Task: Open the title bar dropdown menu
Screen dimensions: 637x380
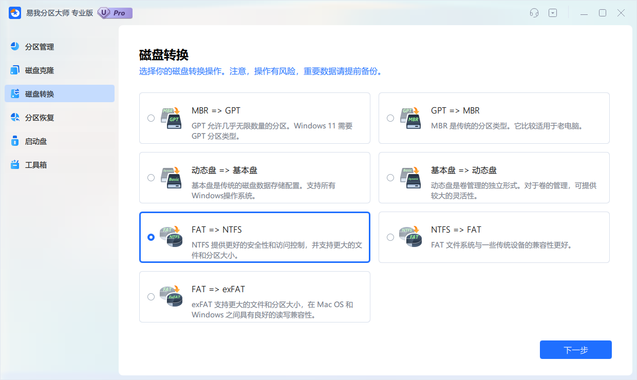Action: click(x=553, y=13)
